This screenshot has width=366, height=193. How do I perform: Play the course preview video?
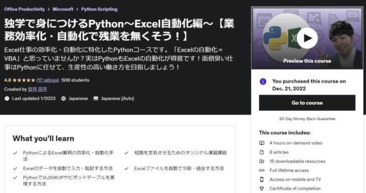307,38
